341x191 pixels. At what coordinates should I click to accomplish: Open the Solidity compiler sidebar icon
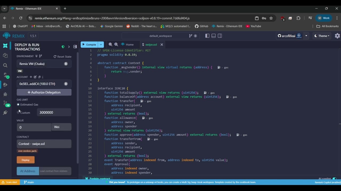[x=6, y=75]
